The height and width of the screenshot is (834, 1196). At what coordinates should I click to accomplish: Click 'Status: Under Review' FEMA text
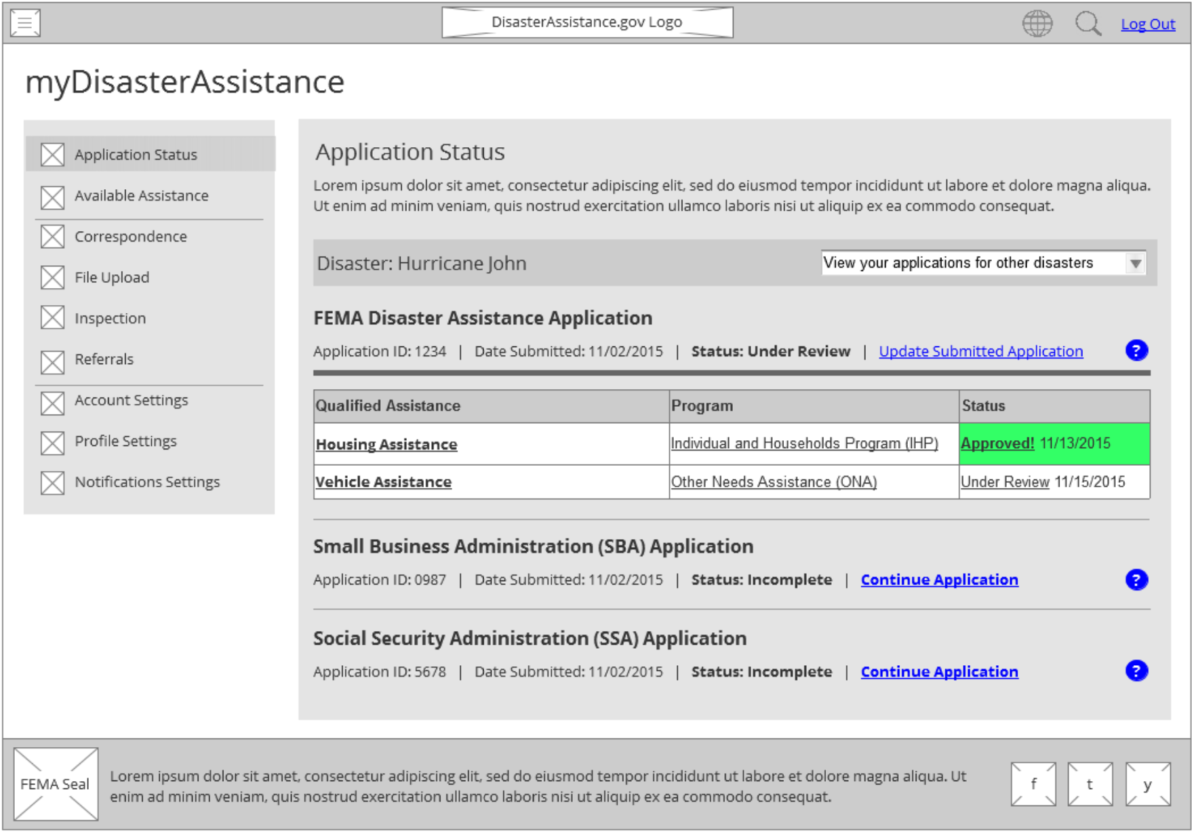click(x=770, y=351)
